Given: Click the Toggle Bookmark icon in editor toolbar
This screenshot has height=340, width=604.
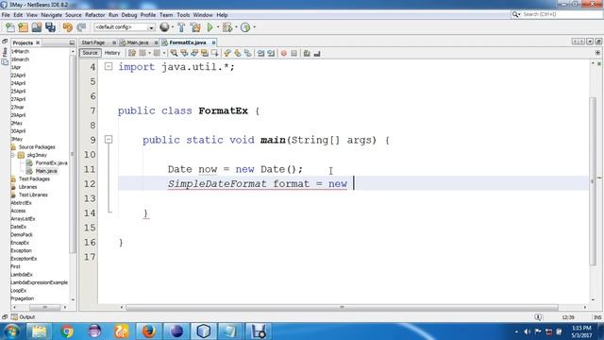Looking at the screenshot, I should pyautogui.click(x=247, y=53).
